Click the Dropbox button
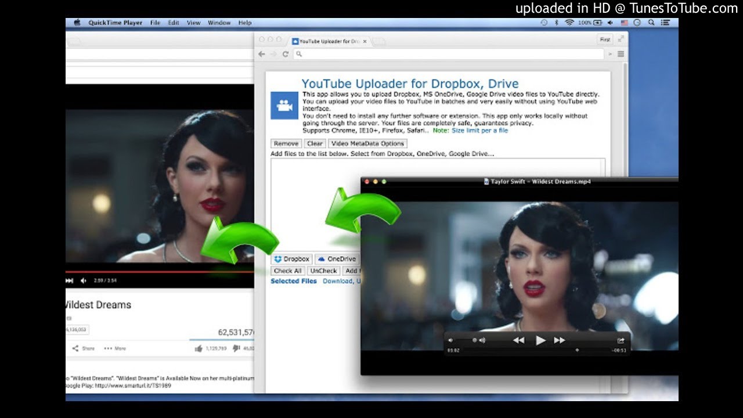The image size is (743, 418). pos(292,259)
